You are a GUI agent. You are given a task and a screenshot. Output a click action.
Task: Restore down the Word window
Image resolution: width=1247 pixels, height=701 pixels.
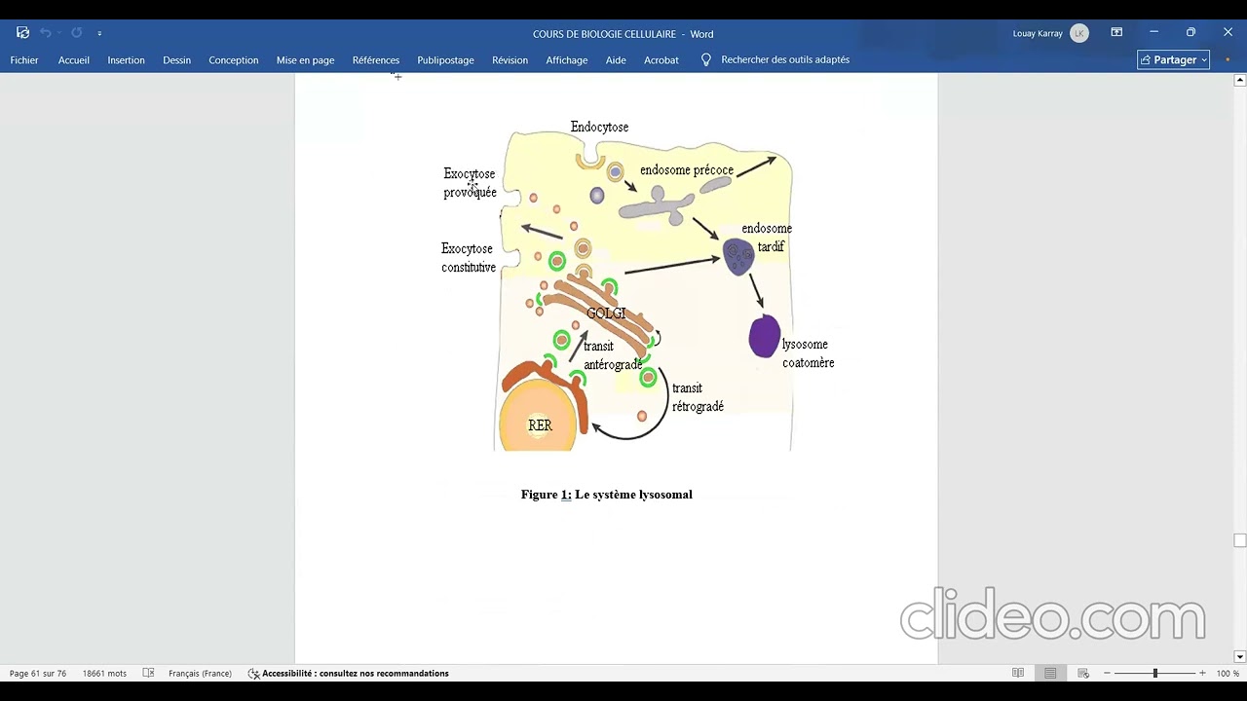1190,33
